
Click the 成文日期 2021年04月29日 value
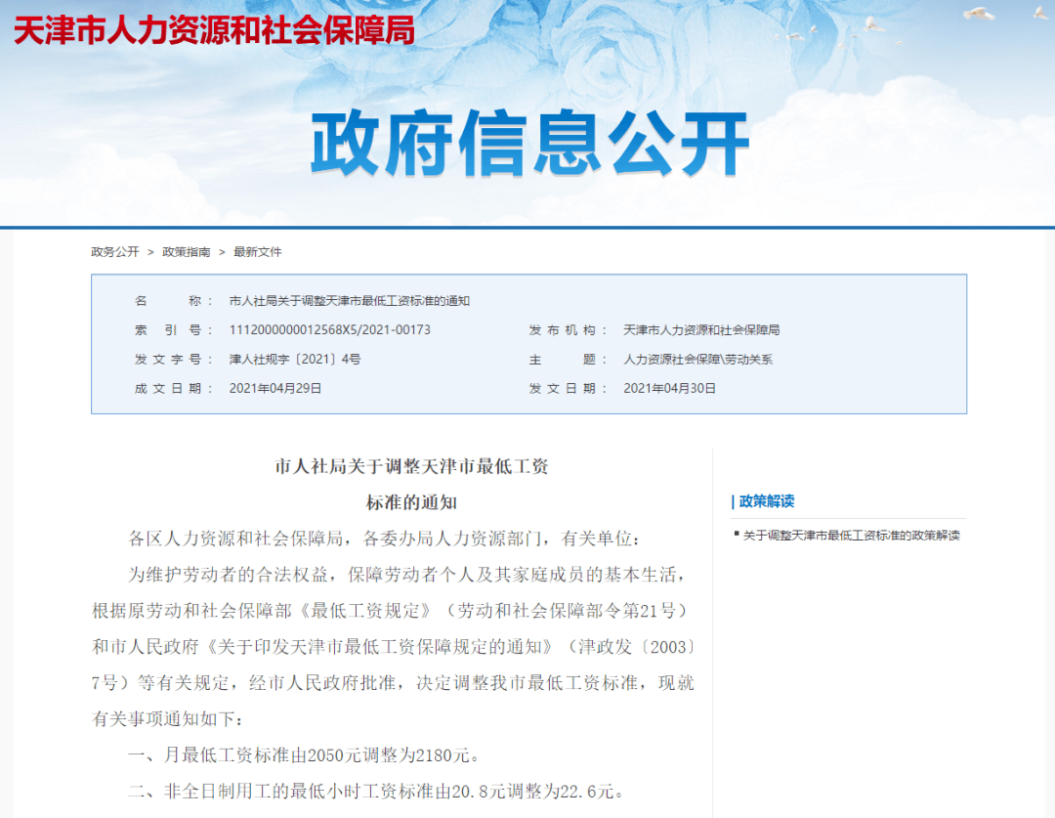[275, 388]
